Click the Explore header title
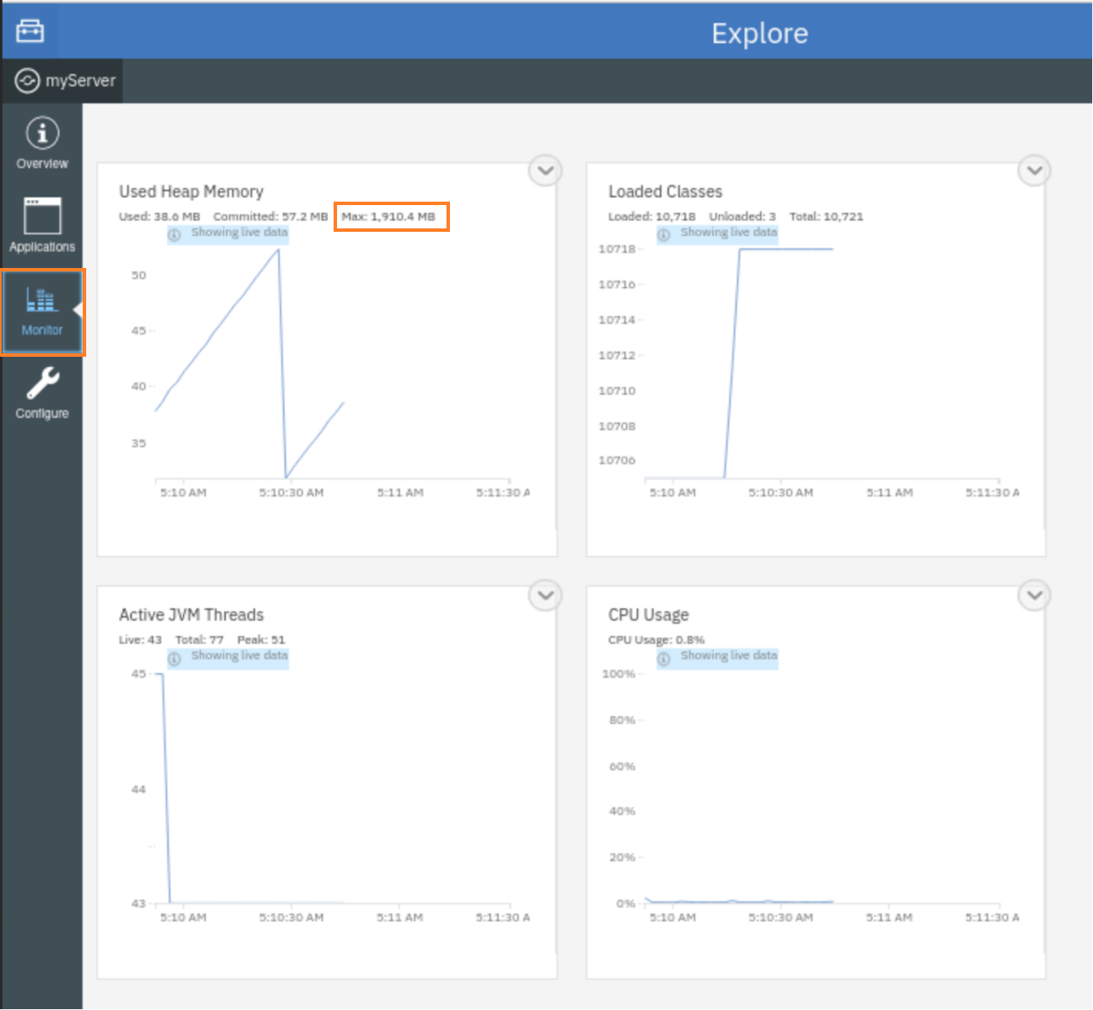This screenshot has width=1093, height=1010. point(759,34)
